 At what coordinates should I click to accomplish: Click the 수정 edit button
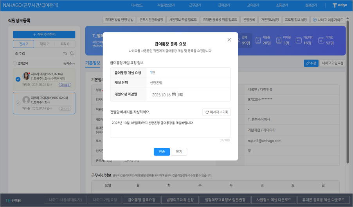click(x=311, y=63)
